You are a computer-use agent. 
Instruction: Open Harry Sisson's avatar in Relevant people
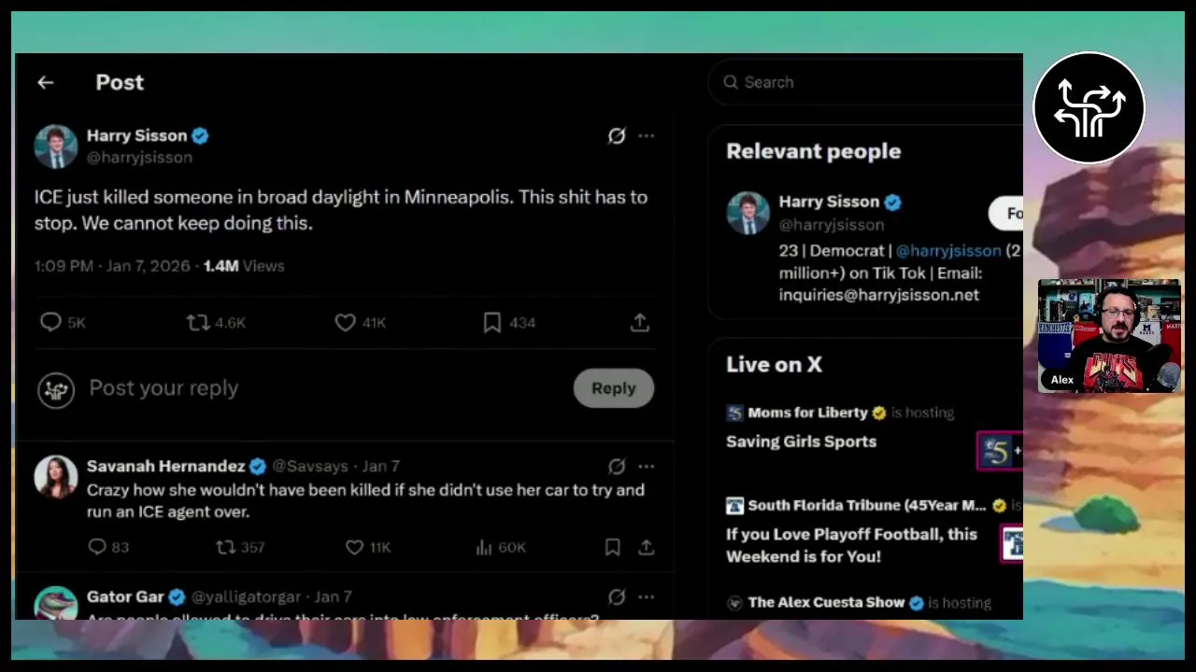[x=747, y=213]
